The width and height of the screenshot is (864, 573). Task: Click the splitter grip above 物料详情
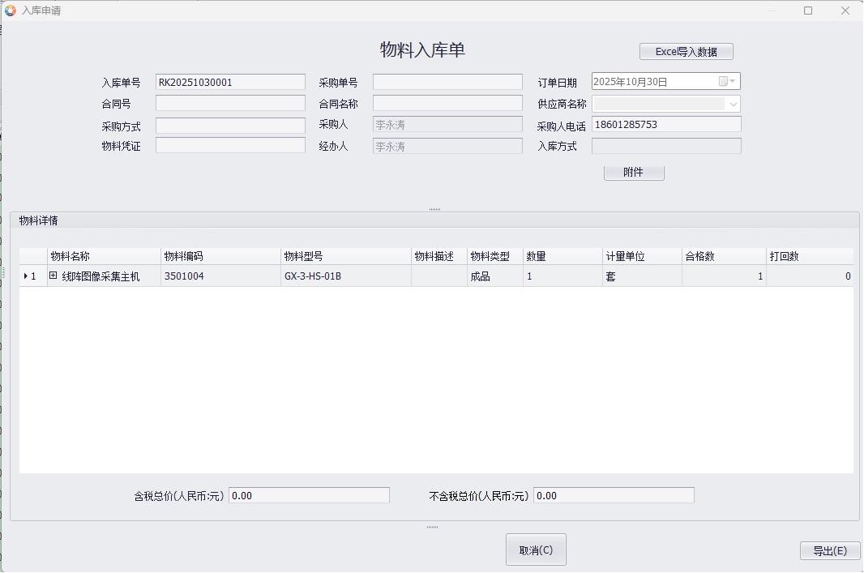(434, 209)
